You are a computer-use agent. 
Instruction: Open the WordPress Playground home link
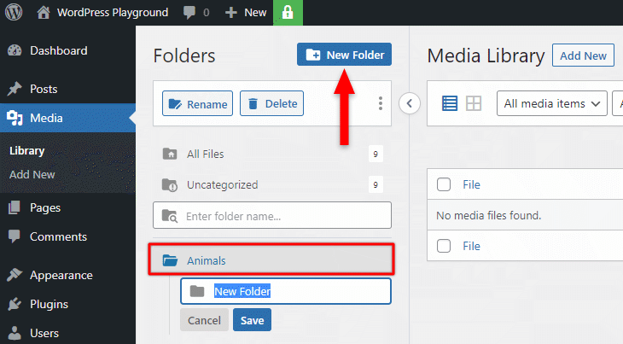102,13
